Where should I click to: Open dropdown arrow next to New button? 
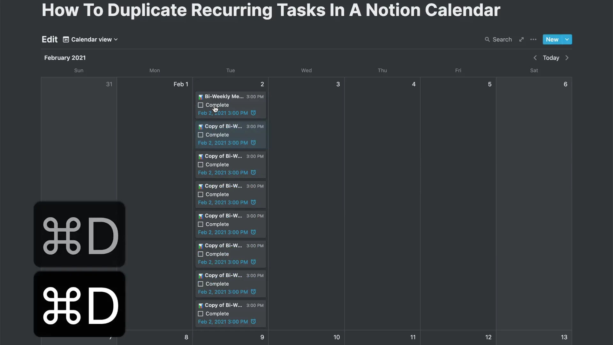[567, 40]
